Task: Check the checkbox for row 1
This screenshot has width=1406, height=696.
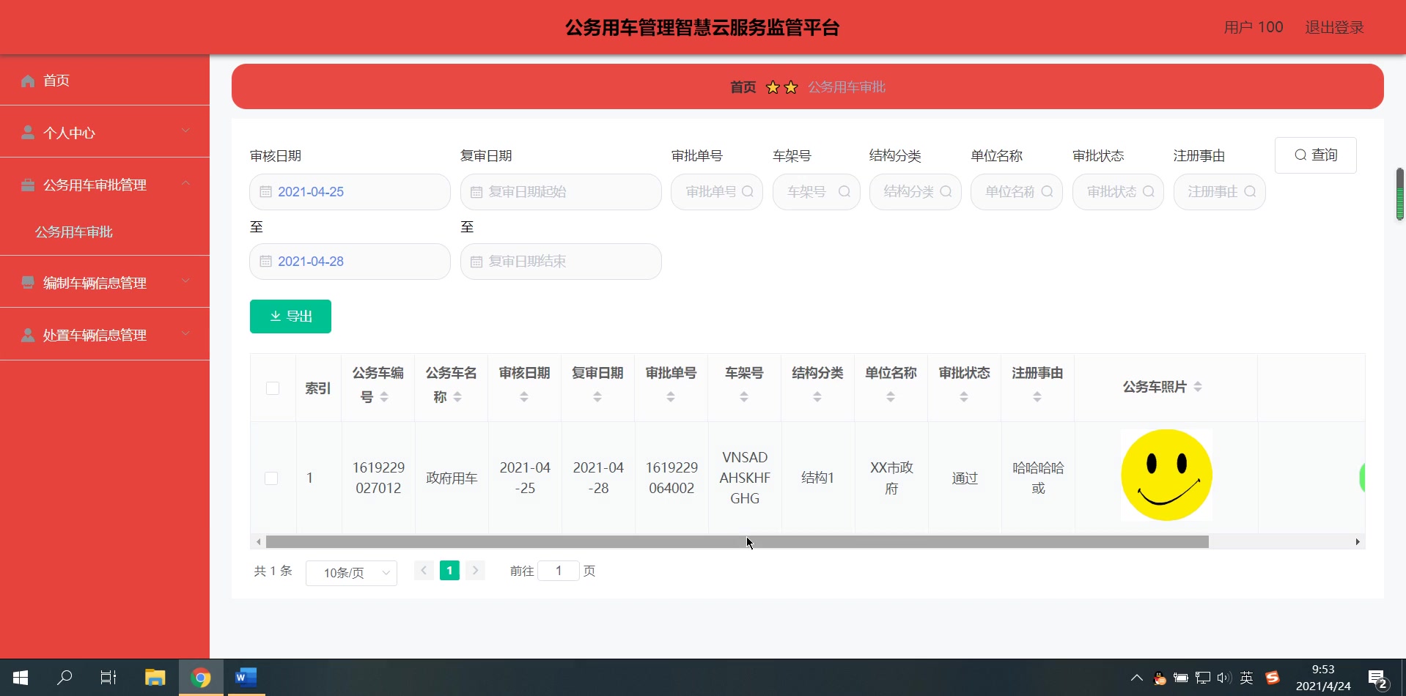Action: click(x=271, y=478)
